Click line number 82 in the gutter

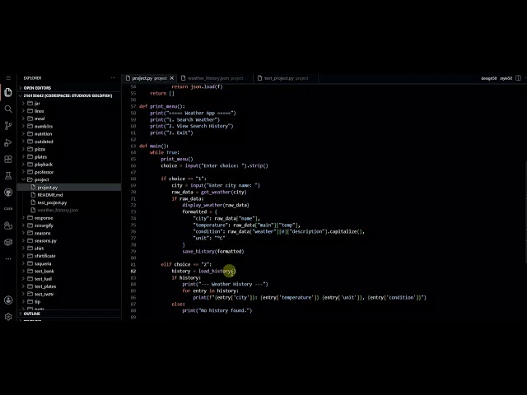tap(133, 271)
